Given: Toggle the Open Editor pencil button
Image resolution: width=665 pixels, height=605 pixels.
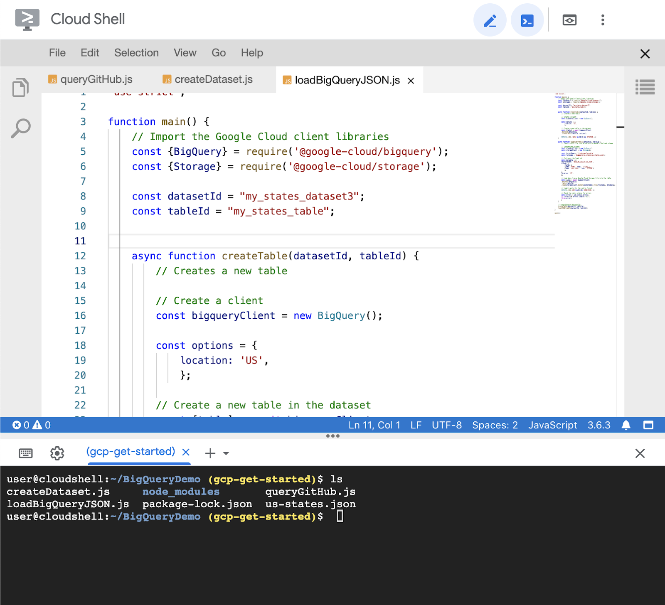Looking at the screenshot, I should click(x=490, y=20).
